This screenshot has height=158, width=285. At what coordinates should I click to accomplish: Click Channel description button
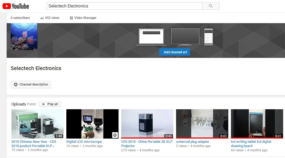point(31,84)
